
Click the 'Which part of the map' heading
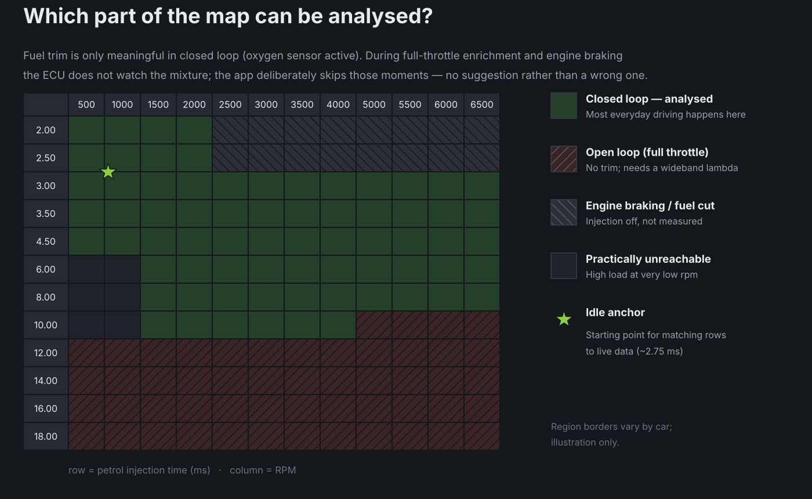228,16
